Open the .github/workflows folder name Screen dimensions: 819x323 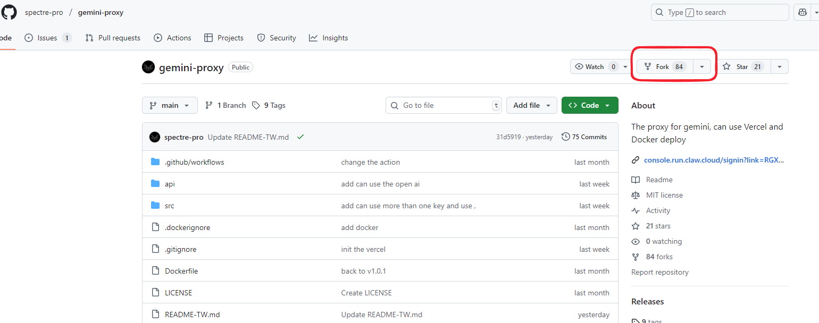click(195, 162)
